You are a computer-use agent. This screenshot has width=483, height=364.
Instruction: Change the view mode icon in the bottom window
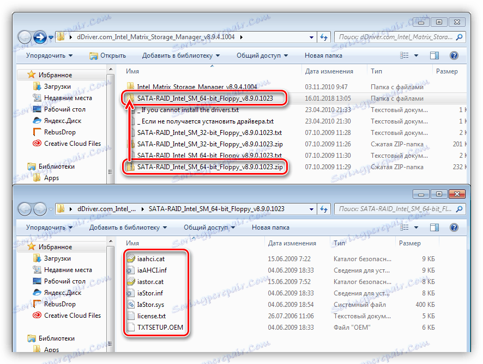404,227
